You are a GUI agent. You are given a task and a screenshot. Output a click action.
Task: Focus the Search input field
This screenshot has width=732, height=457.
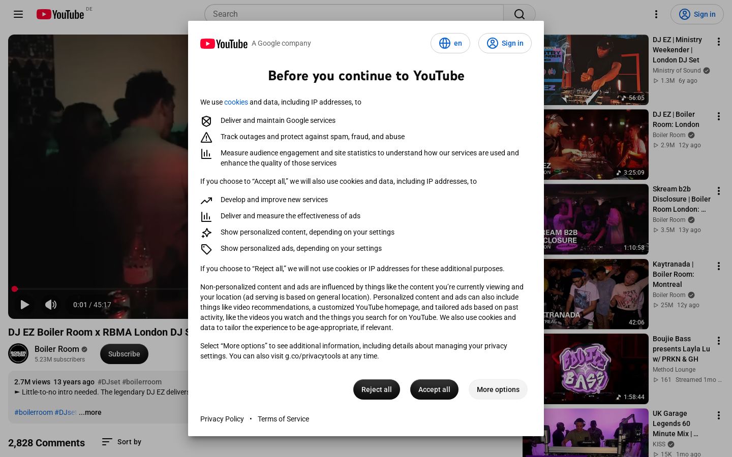click(354, 14)
